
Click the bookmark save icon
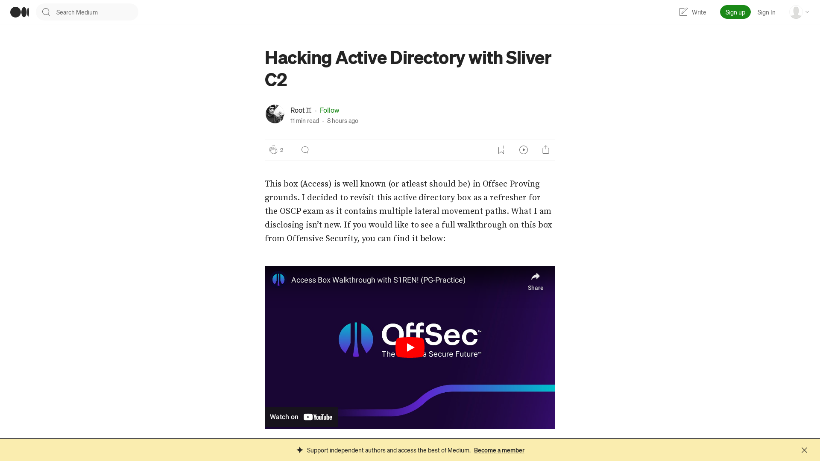[501, 150]
